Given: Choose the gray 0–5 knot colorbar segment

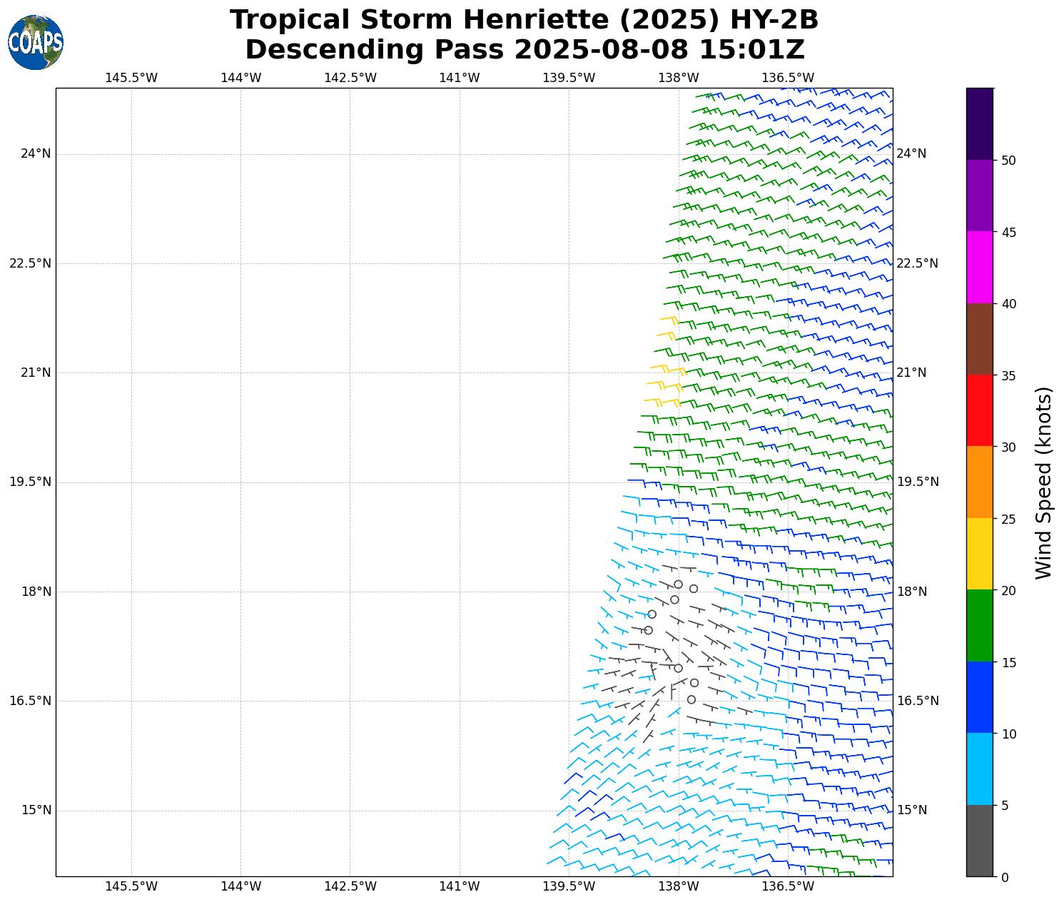Looking at the screenshot, I should (979, 841).
